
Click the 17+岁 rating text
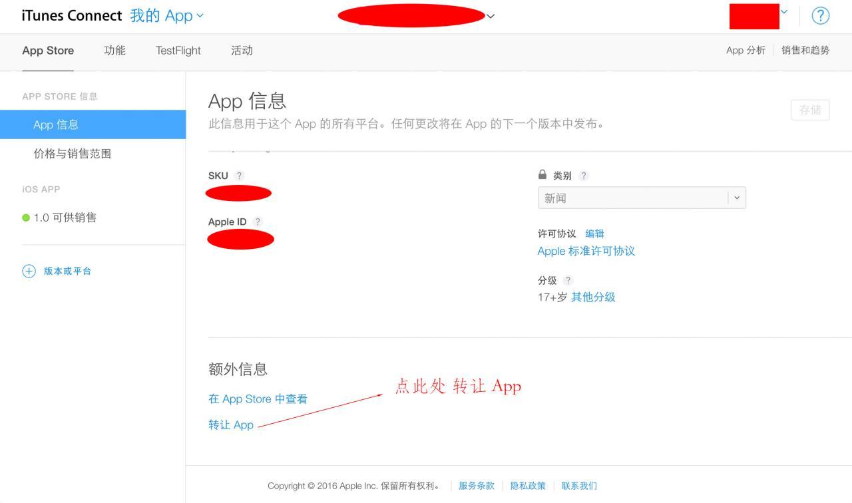[552, 297]
